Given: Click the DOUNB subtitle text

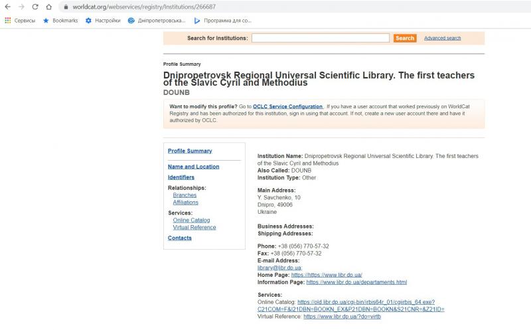Looking at the screenshot, I should (x=177, y=92).
